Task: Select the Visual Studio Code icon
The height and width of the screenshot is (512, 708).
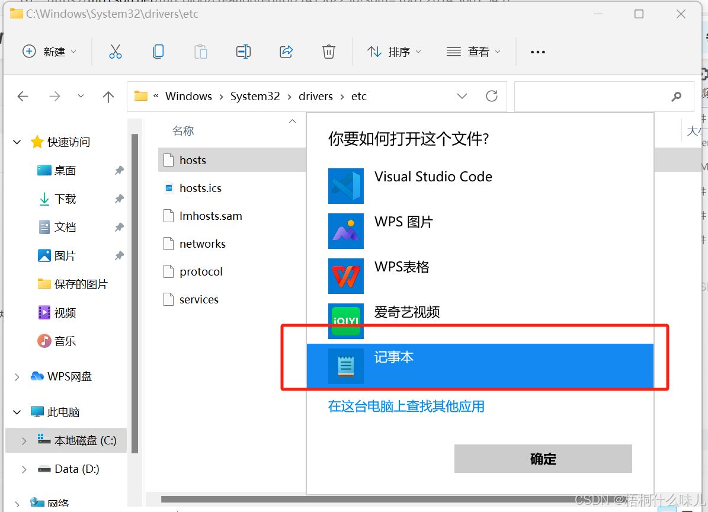Action: coord(346,186)
